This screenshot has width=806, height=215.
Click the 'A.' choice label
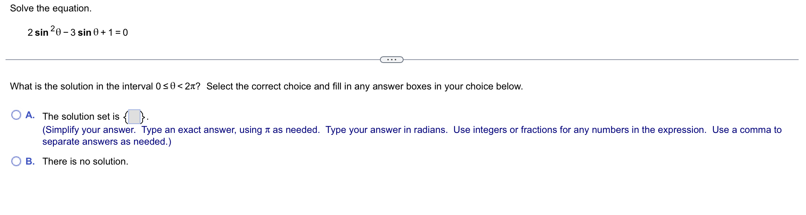pos(30,115)
